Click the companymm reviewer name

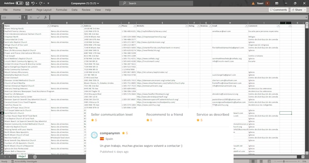tap(110, 133)
